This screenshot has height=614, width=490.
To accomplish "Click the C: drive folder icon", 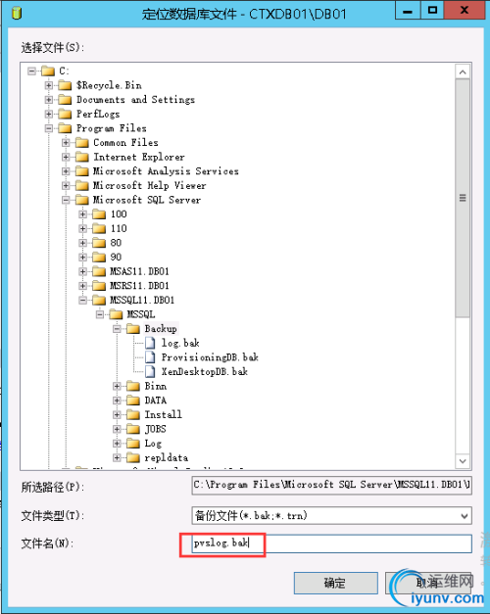I will click(x=48, y=71).
